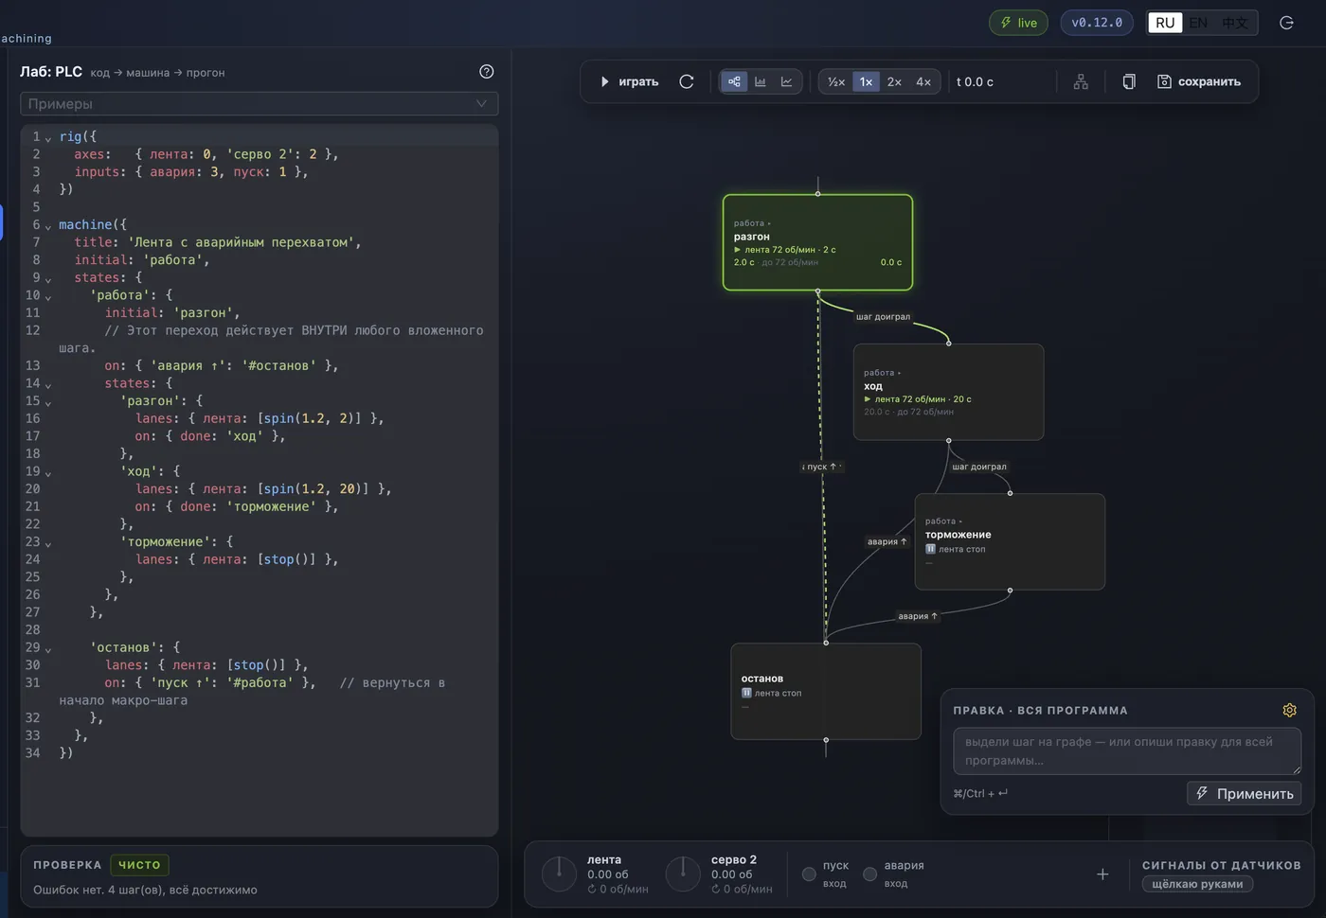Click rotation icon under лента reading
Viewport: 1326px width, 918px height.
pyautogui.click(x=592, y=890)
